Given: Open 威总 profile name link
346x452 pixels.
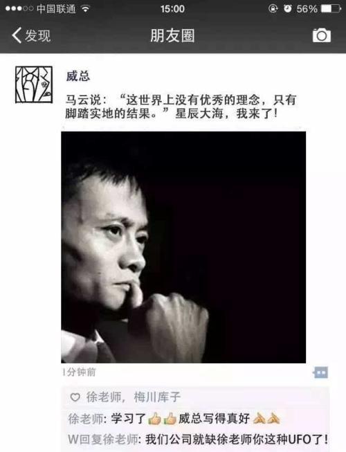Looking at the screenshot, I should [78, 76].
